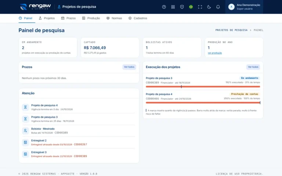Click 'Ver todos' in Prazos card

pos(129,67)
